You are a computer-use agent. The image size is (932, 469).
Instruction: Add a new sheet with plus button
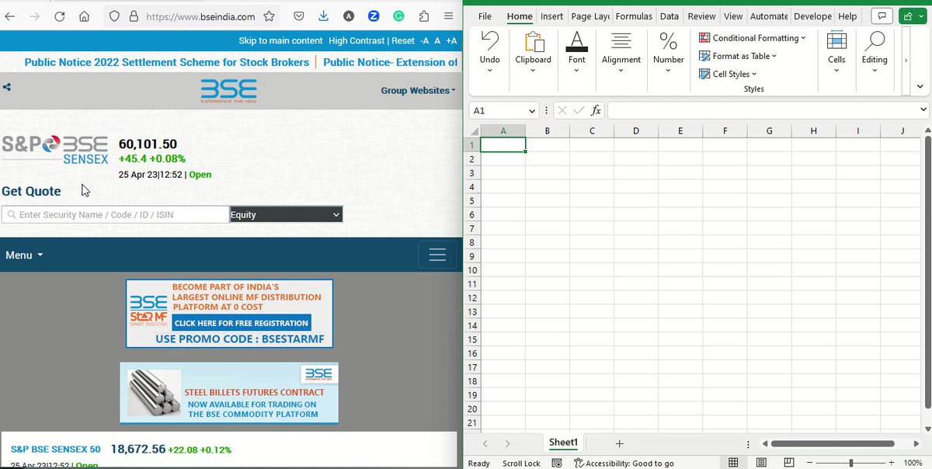(x=619, y=443)
